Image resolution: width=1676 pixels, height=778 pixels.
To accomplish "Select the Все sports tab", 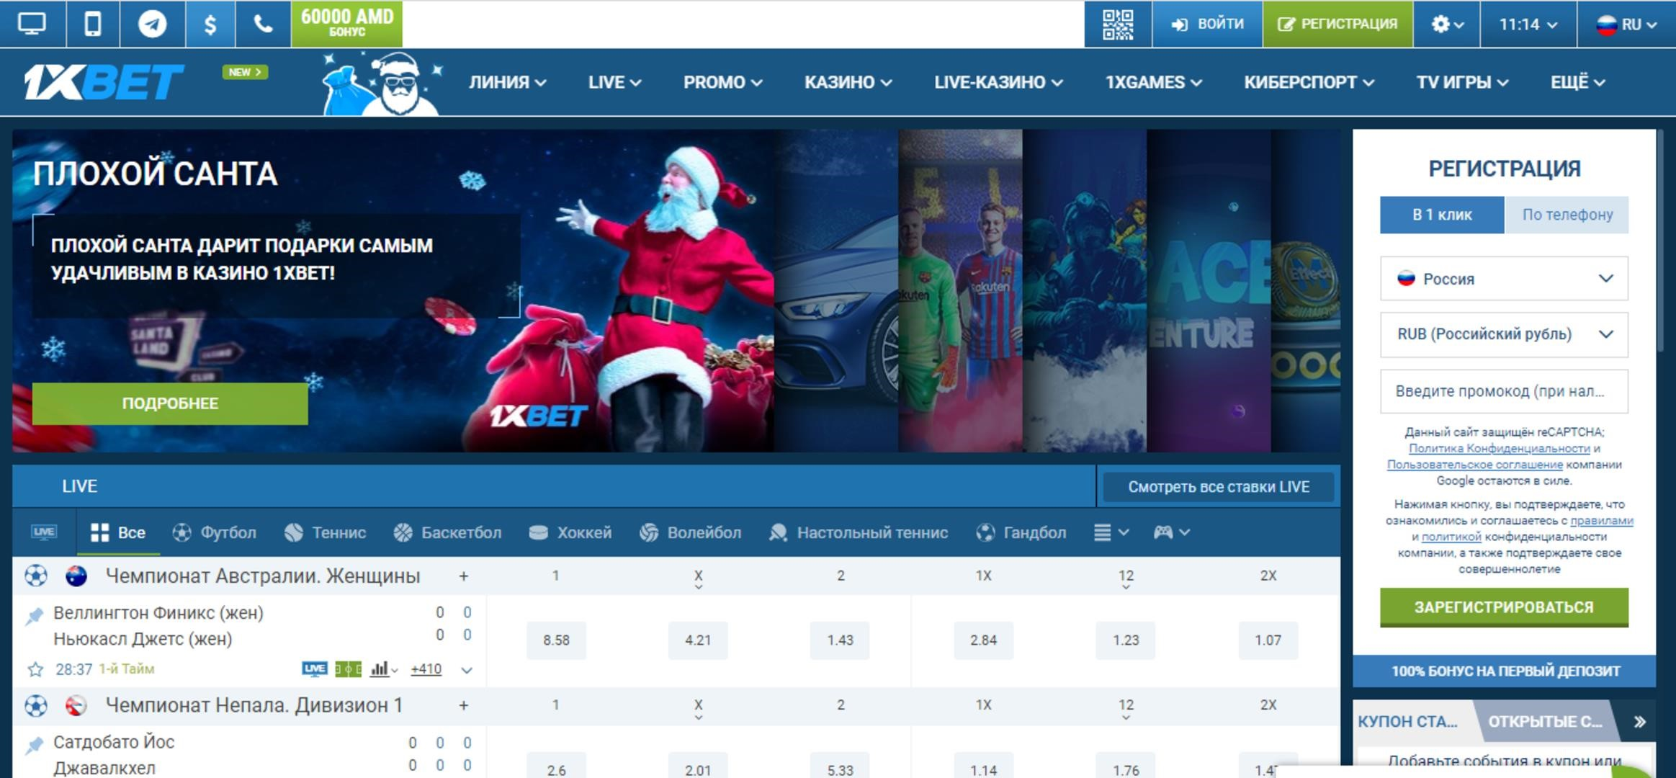I will [118, 532].
